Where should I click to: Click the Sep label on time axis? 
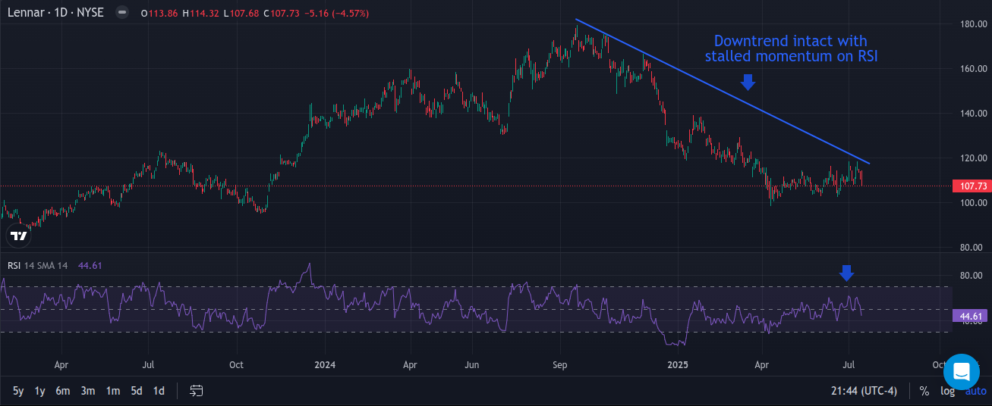(559, 364)
